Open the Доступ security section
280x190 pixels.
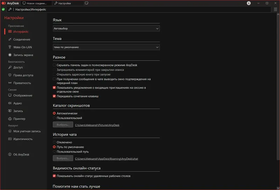point(18,68)
